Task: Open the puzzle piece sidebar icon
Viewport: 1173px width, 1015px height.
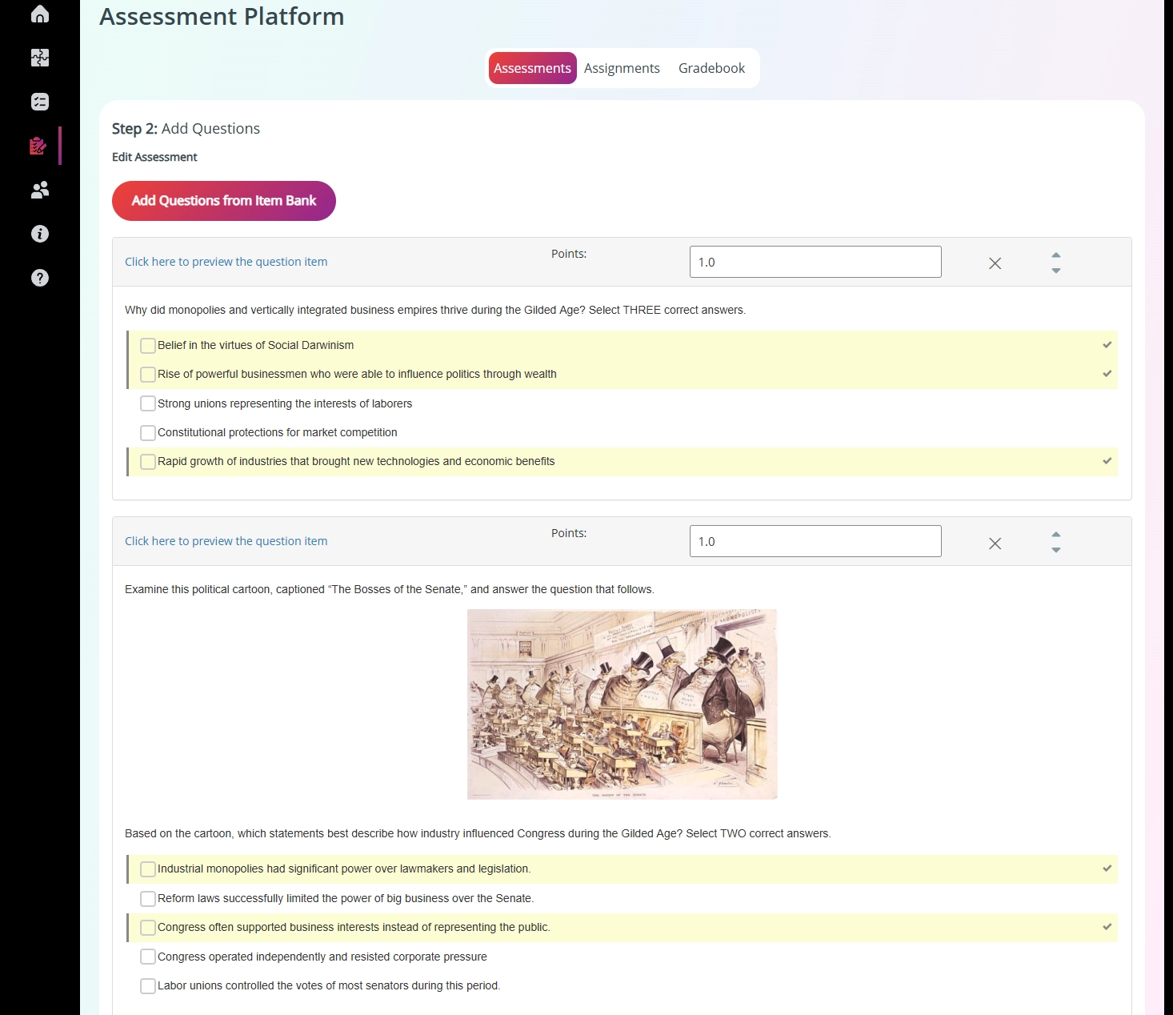Action: point(39,58)
